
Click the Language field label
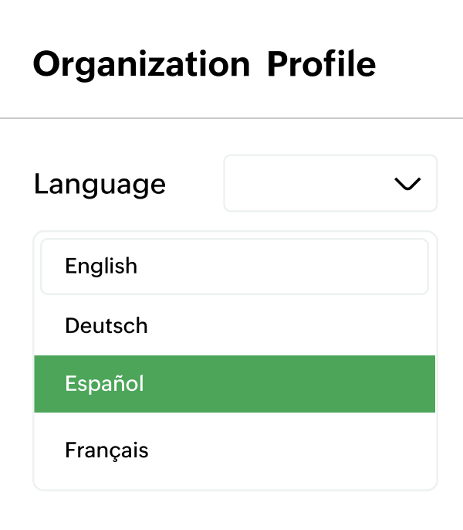click(x=100, y=185)
